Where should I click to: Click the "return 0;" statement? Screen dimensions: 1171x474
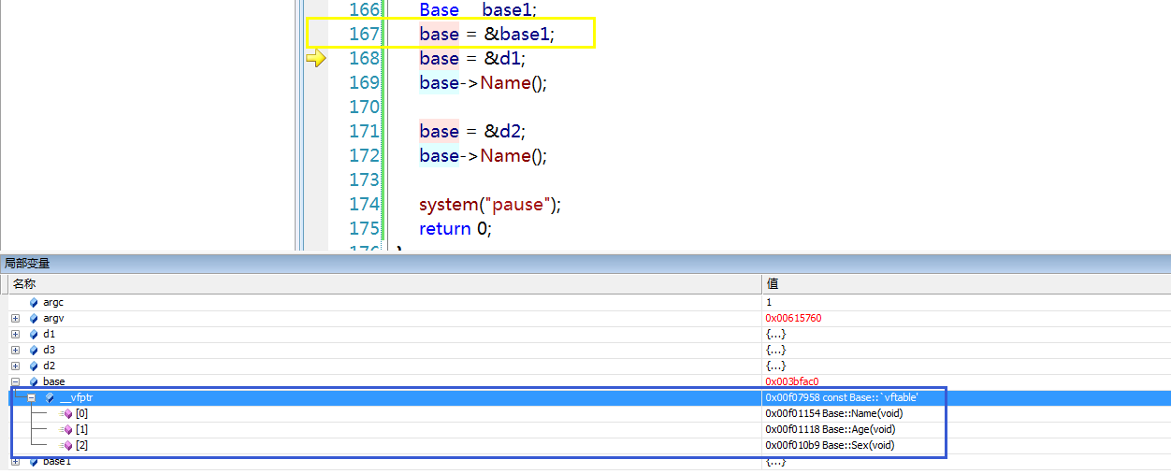click(x=455, y=229)
